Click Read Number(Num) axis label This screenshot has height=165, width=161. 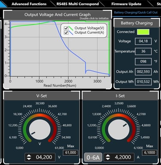tap(60, 86)
